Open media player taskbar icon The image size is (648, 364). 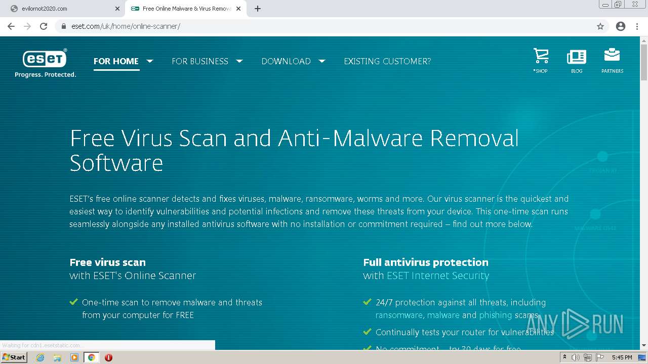tap(74, 357)
